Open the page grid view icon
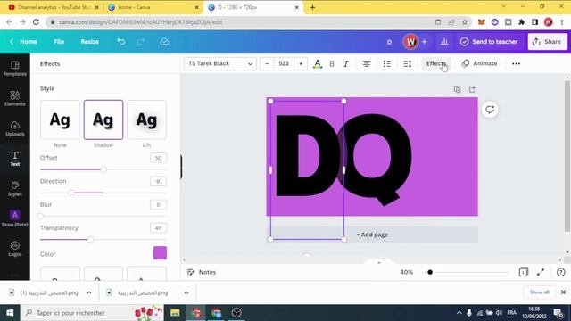The width and height of the screenshot is (571, 321). (524, 272)
